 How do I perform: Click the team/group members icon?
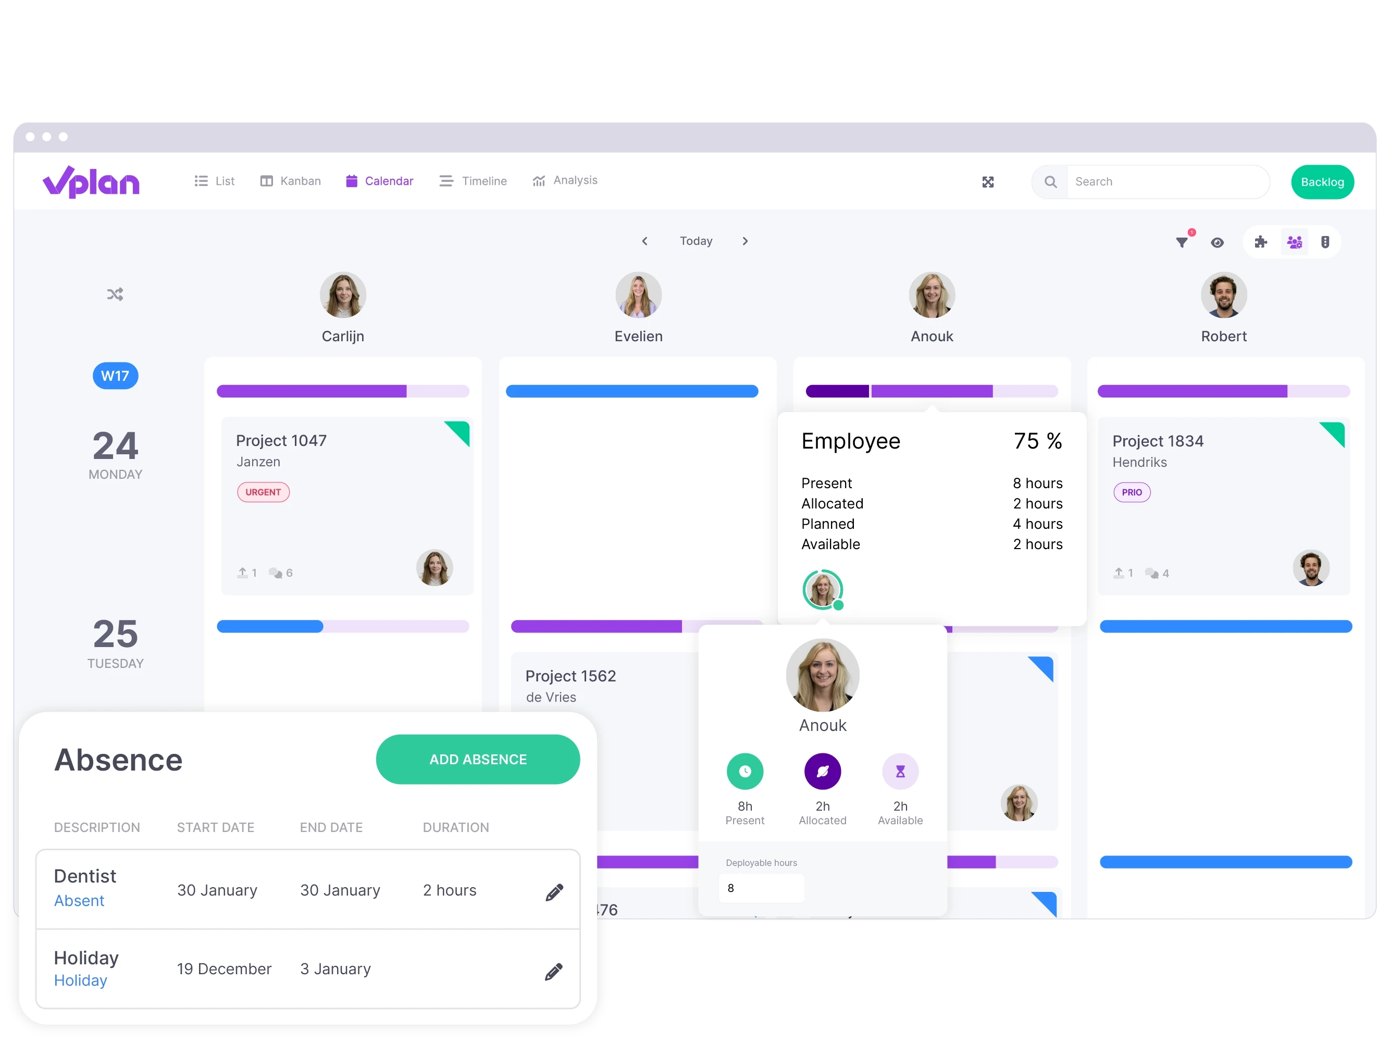pos(1294,241)
